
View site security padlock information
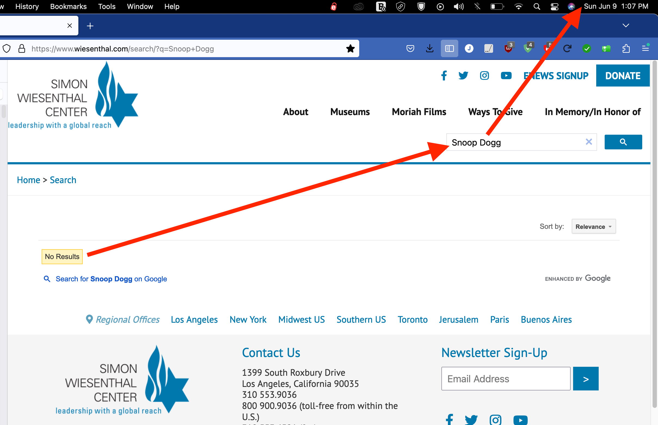pos(21,49)
